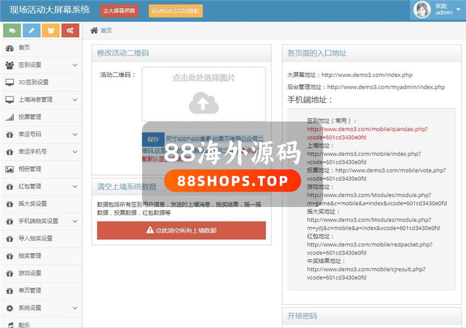Click the 点击此处选择图片 upload area
The image size is (466, 328).
pyautogui.click(x=203, y=78)
